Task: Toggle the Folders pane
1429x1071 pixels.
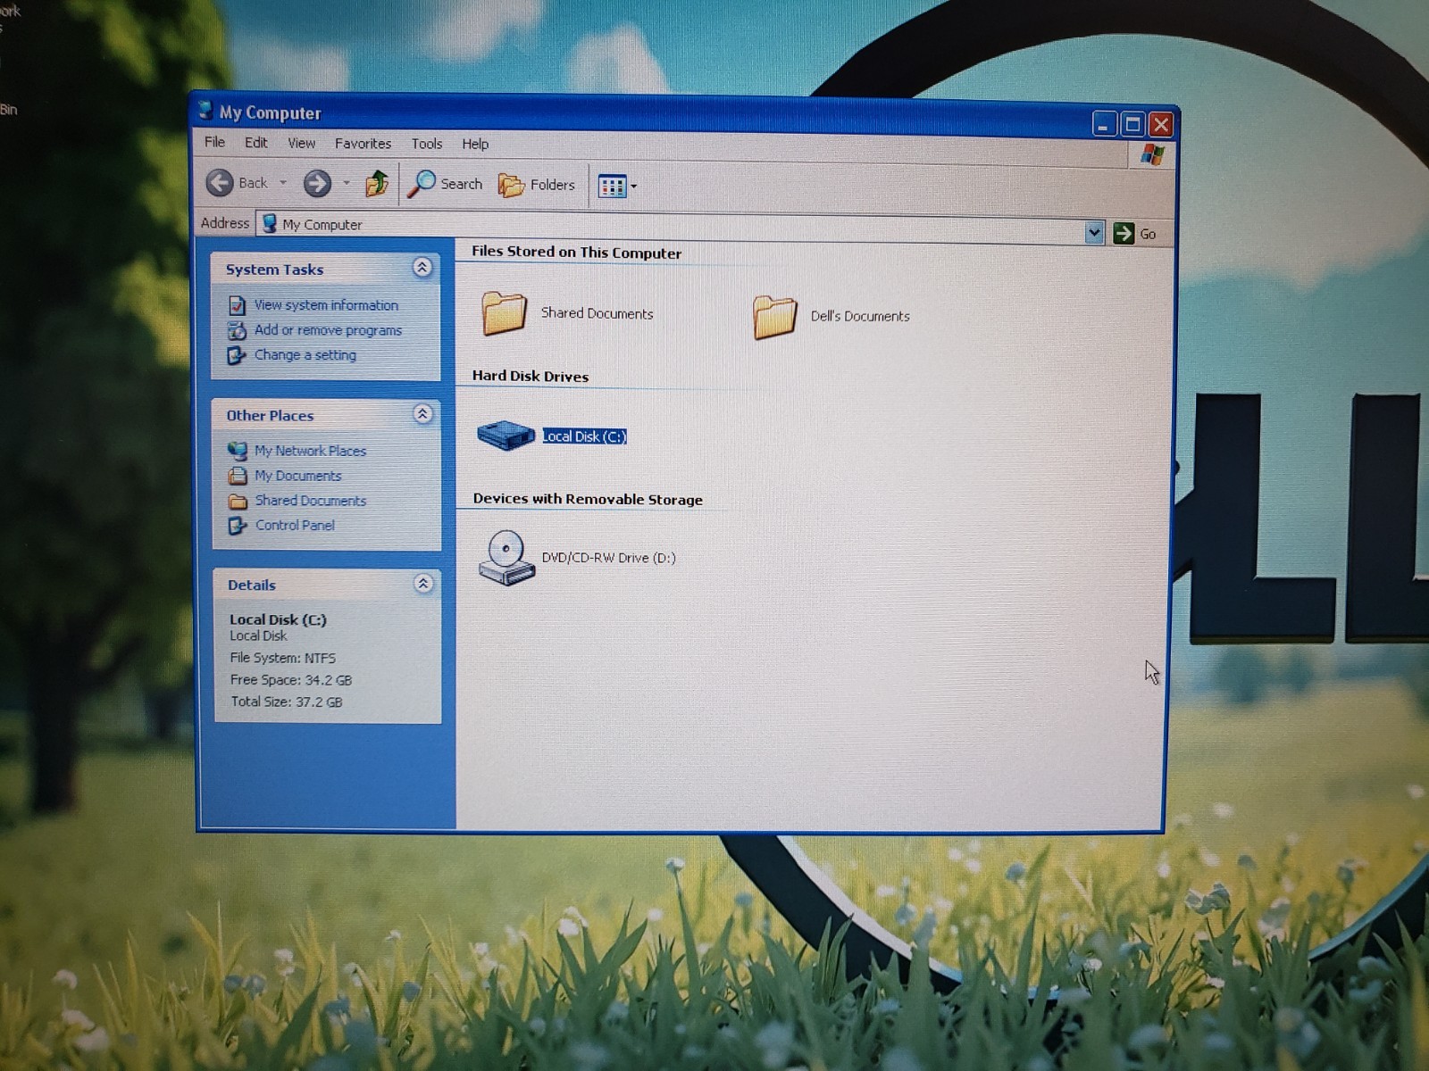Action: (537, 185)
